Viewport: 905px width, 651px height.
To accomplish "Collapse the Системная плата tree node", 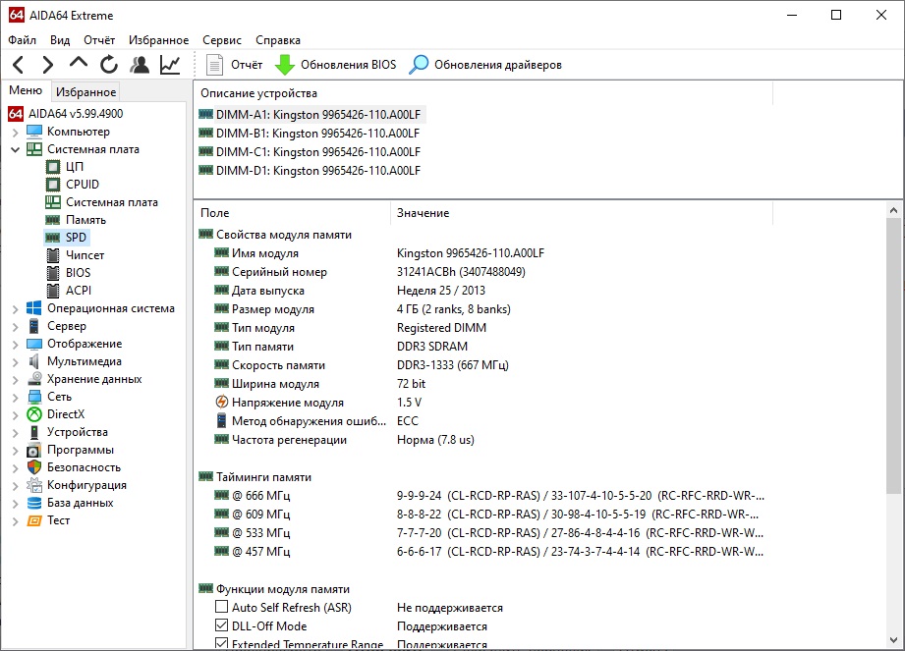I will coord(16,149).
